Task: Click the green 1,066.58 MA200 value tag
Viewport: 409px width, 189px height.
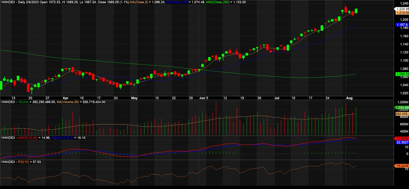Action: pyautogui.click(x=402, y=74)
